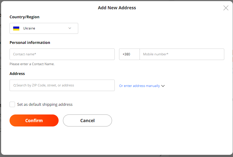Click the "Please enter a Contact Name" error text
233x157 pixels.
[x=32, y=64]
